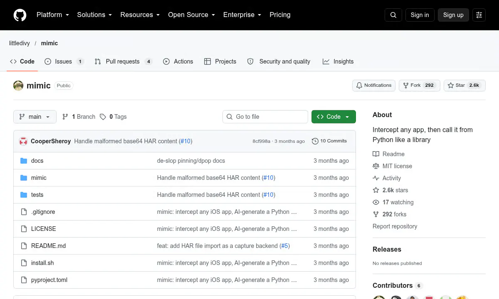Open the GitHub home logo
Screen dimensions: 499x299
coord(20,15)
